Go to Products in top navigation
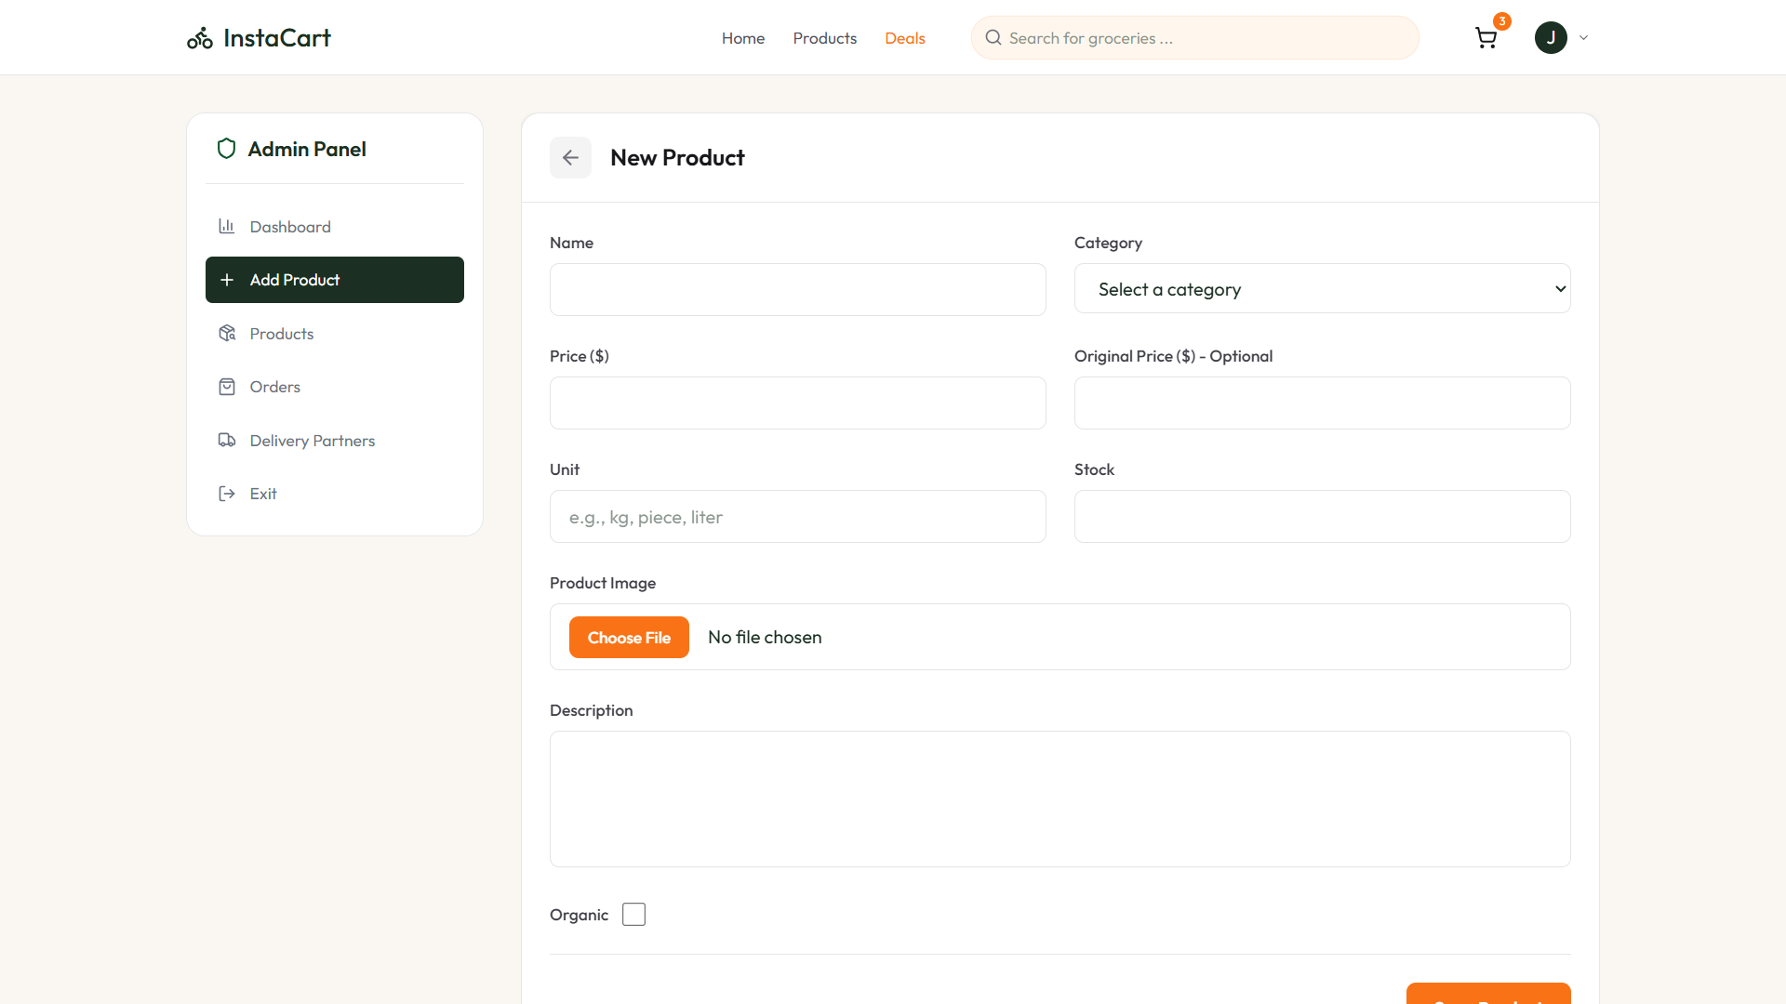The width and height of the screenshot is (1786, 1004). (x=825, y=38)
